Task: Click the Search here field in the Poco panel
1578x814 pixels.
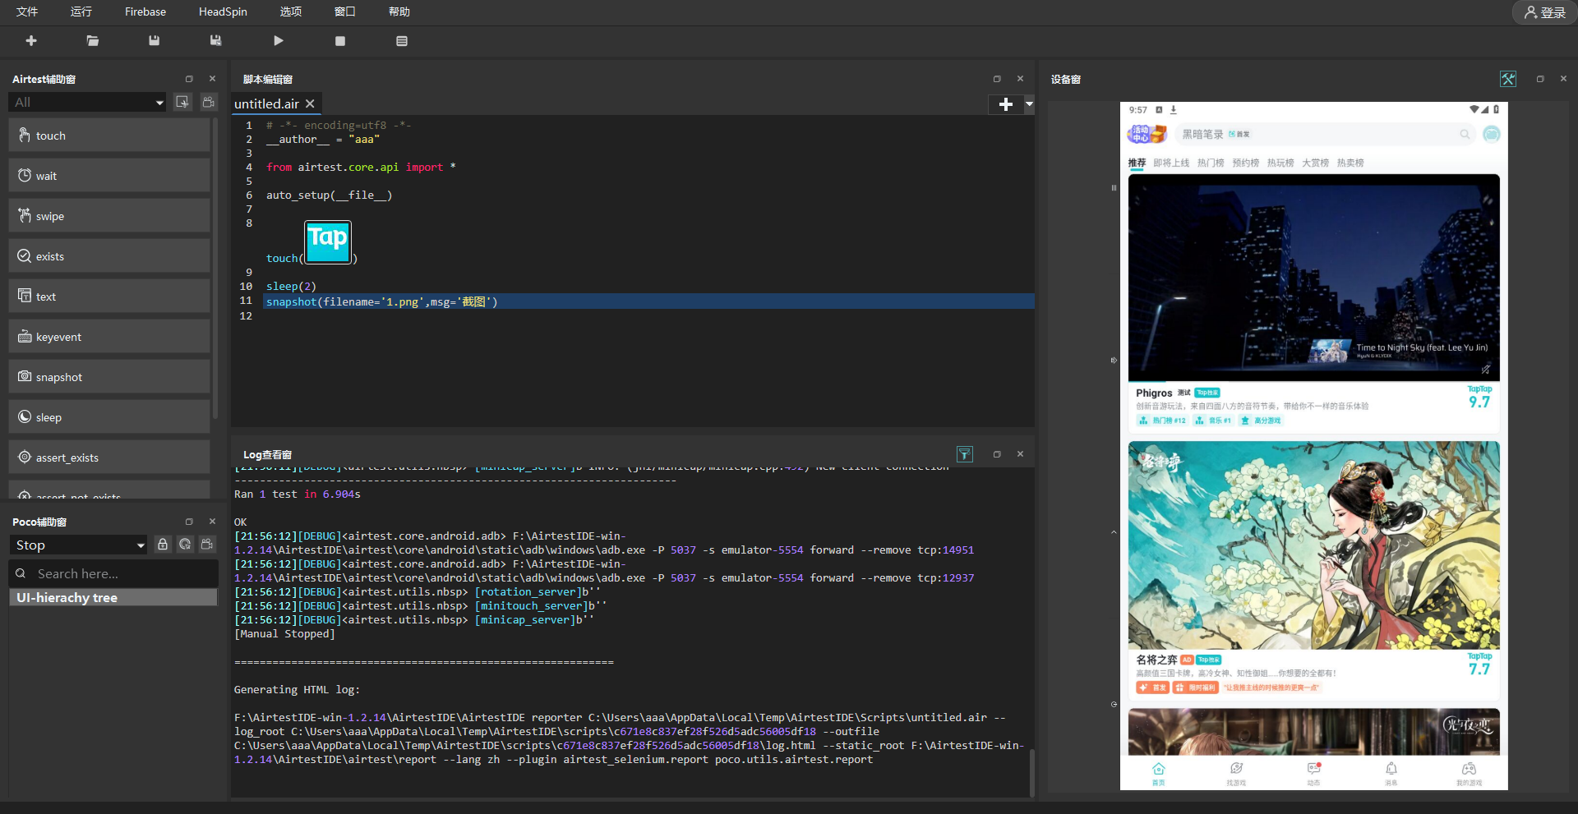Action: pos(113,573)
